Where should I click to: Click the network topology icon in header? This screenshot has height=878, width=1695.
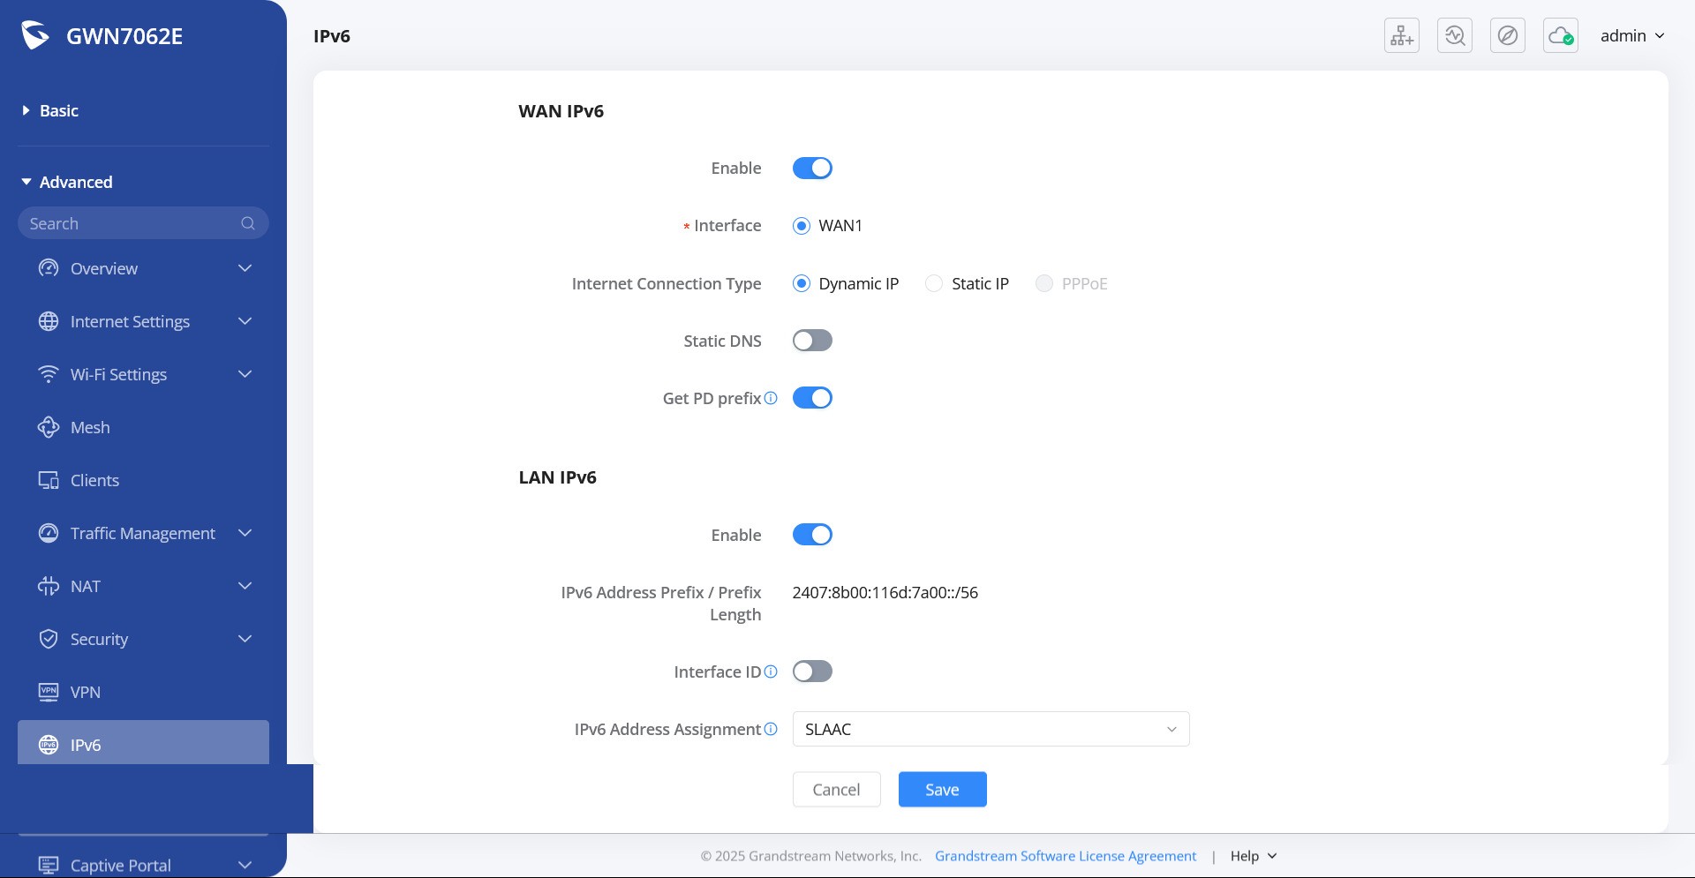[x=1401, y=36]
